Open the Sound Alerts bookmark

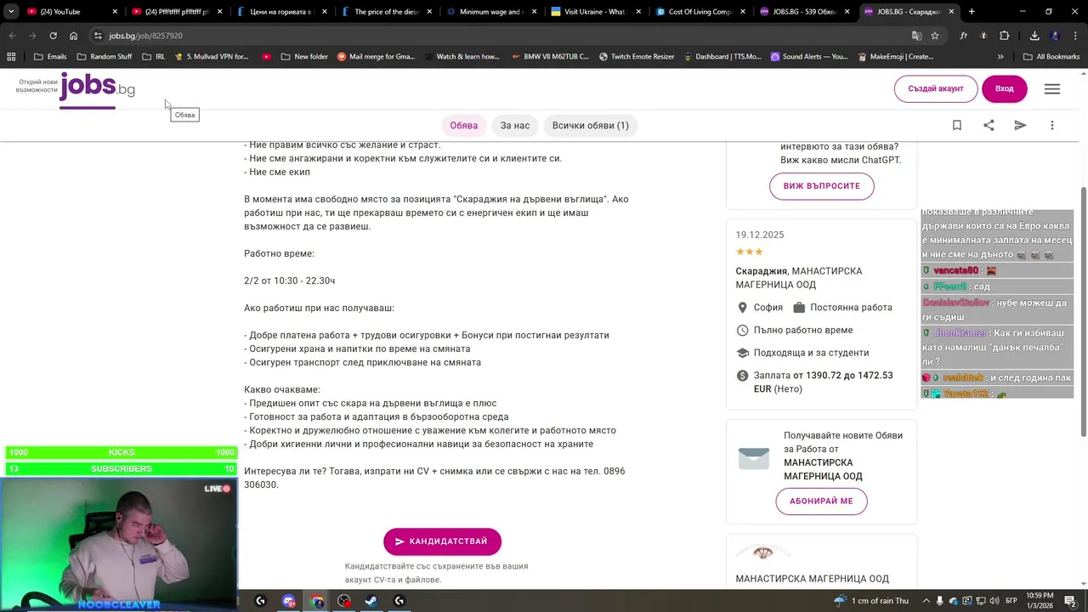[x=809, y=57]
